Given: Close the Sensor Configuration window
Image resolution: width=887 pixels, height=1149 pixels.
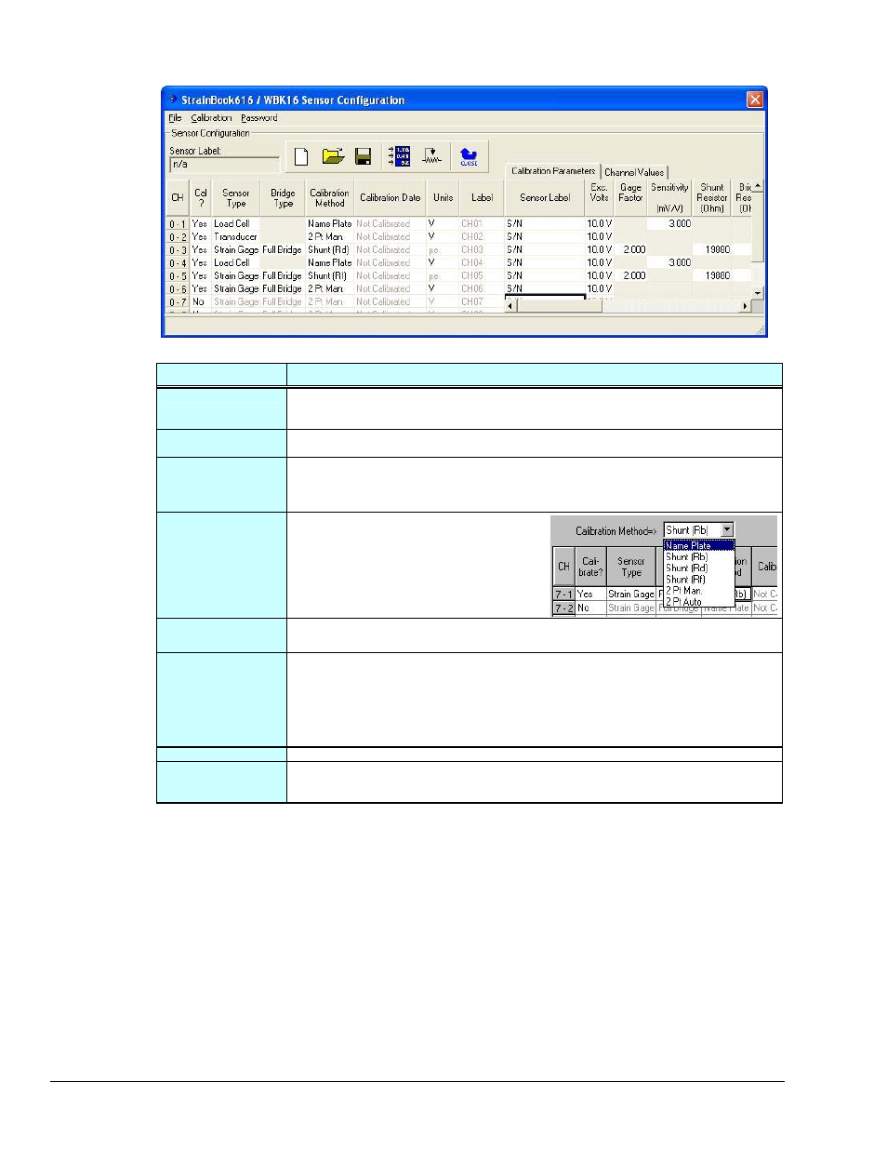Looking at the screenshot, I should 755,100.
